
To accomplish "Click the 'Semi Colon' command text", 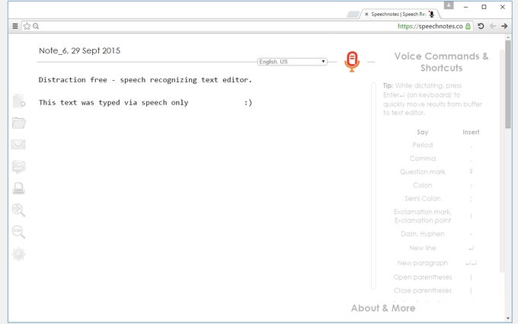I will click(423, 198).
